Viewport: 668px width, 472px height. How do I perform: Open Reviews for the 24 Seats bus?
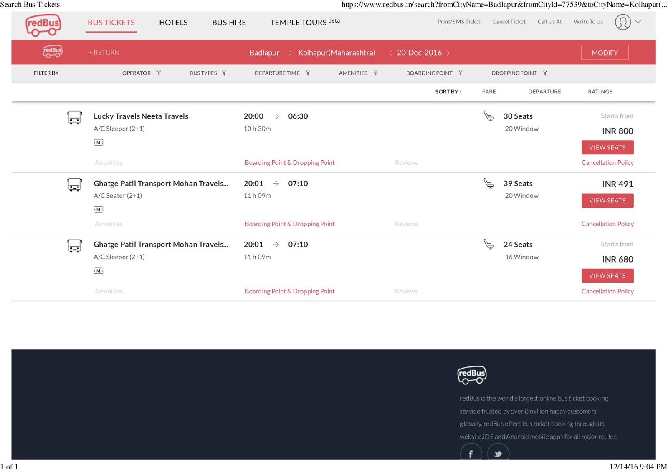click(406, 291)
